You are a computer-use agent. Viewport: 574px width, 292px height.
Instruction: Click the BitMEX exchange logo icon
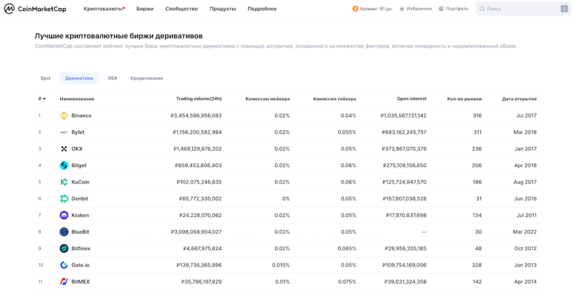[x=64, y=281]
